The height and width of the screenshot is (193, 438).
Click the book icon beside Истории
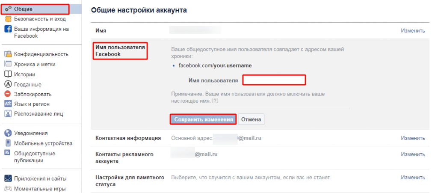(x=8, y=74)
